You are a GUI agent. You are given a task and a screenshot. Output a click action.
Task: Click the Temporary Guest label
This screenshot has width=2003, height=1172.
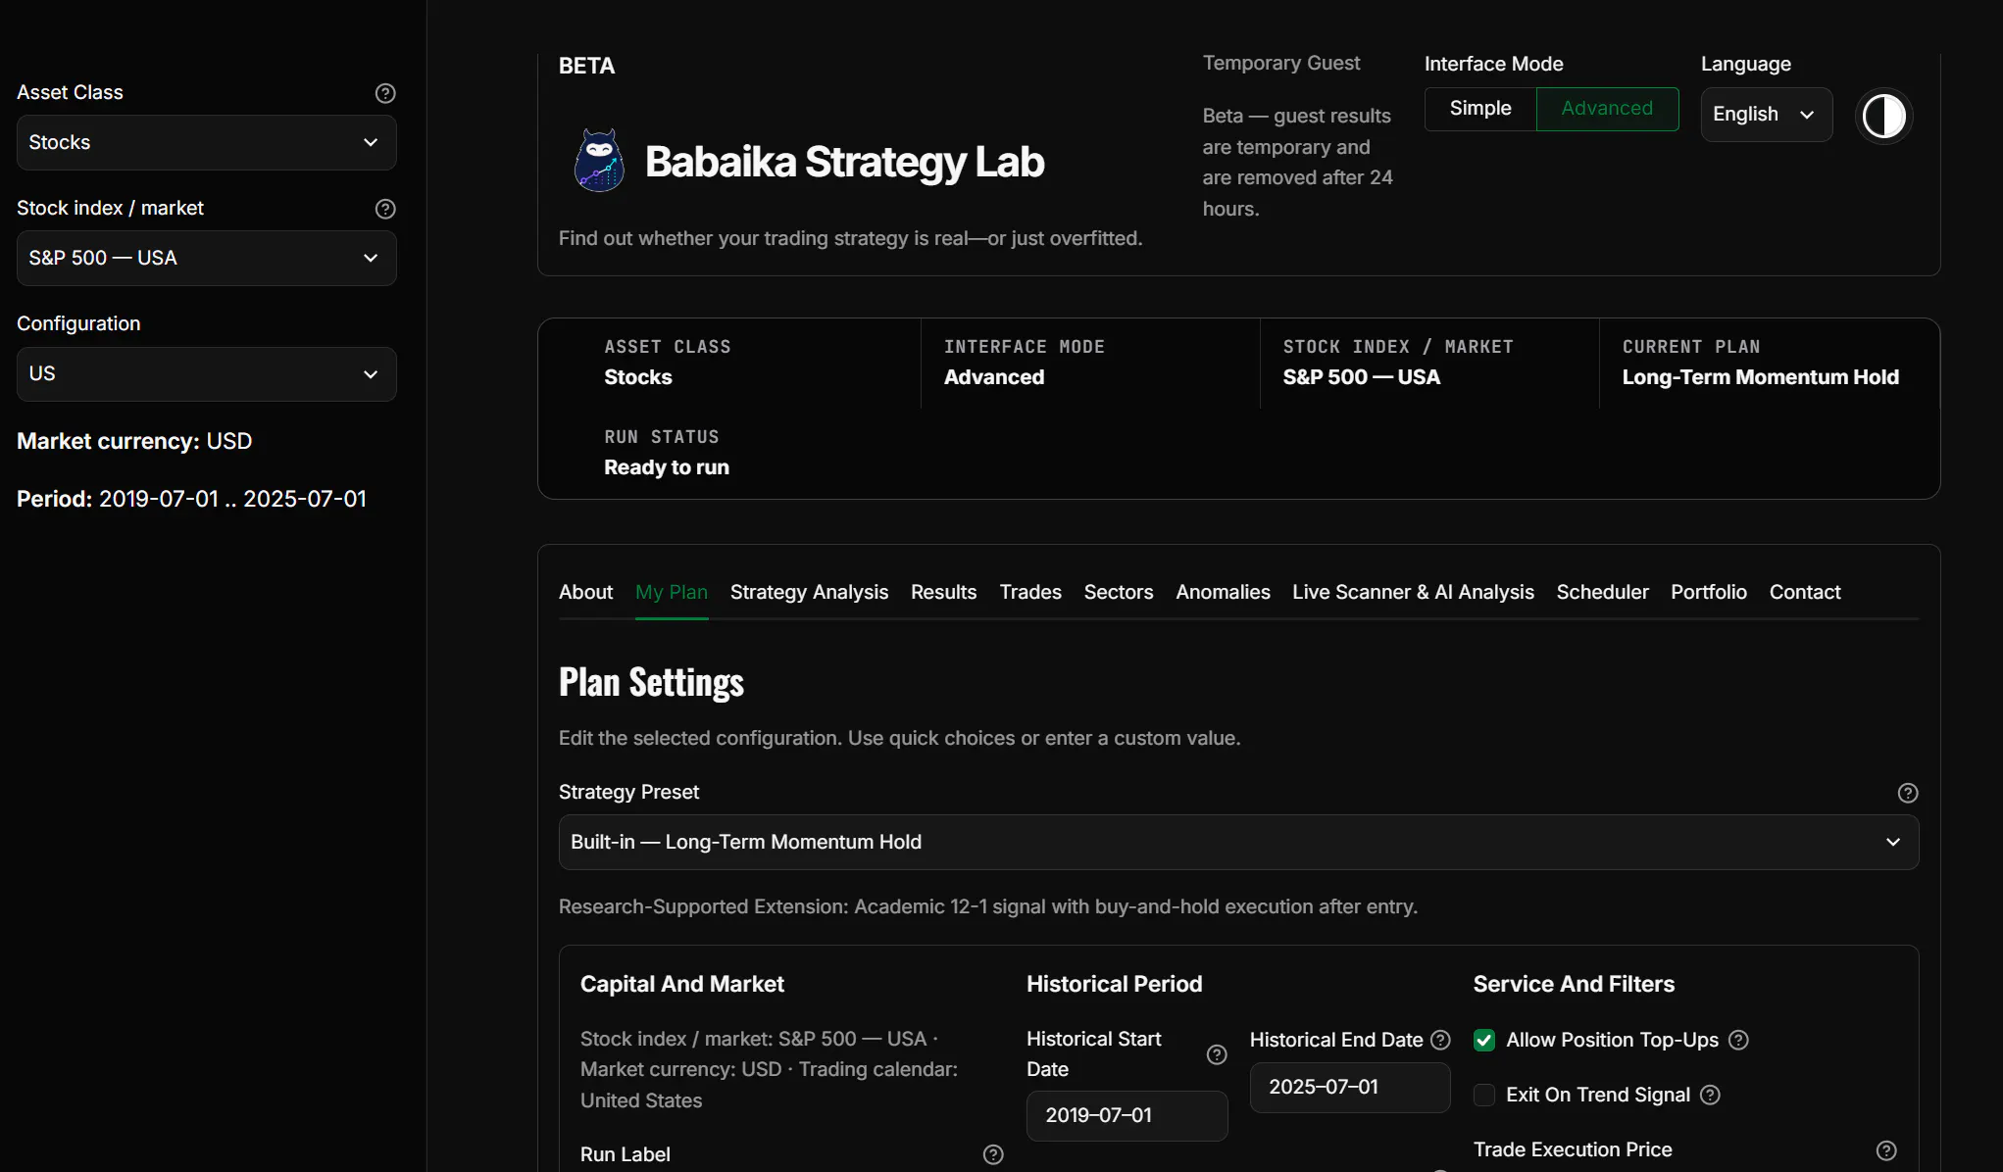pyautogui.click(x=1281, y=63)
